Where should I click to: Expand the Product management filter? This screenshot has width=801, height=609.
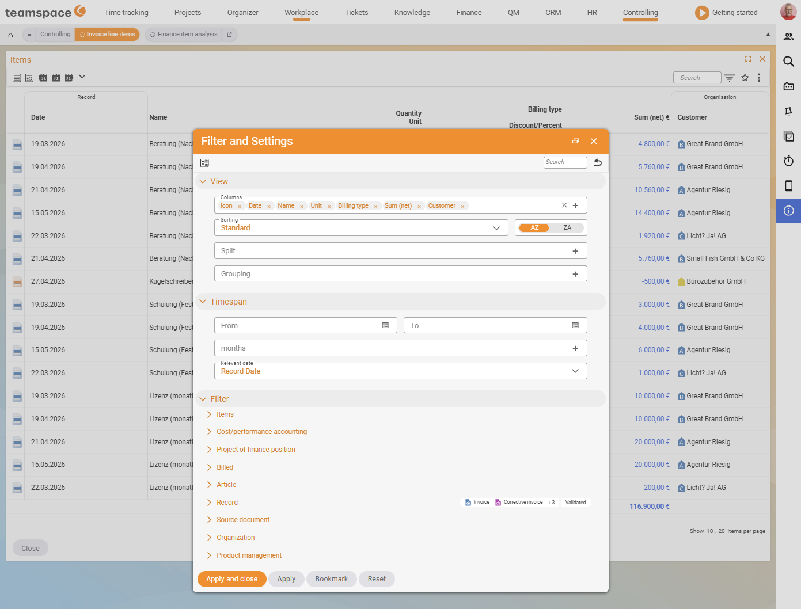(209, 555)
